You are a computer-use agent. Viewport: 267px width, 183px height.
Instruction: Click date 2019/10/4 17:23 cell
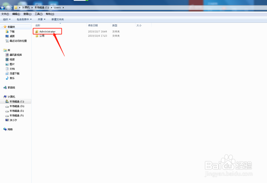coord(97,36)
